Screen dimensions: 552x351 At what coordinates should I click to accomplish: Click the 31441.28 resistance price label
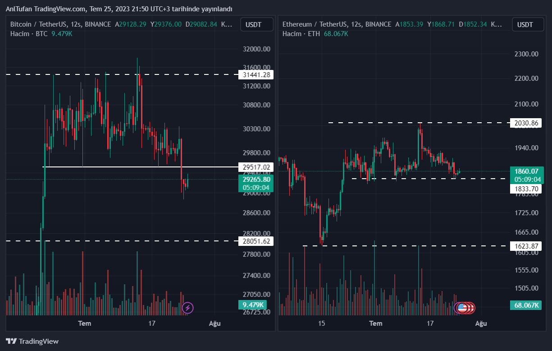click(255, 75)
